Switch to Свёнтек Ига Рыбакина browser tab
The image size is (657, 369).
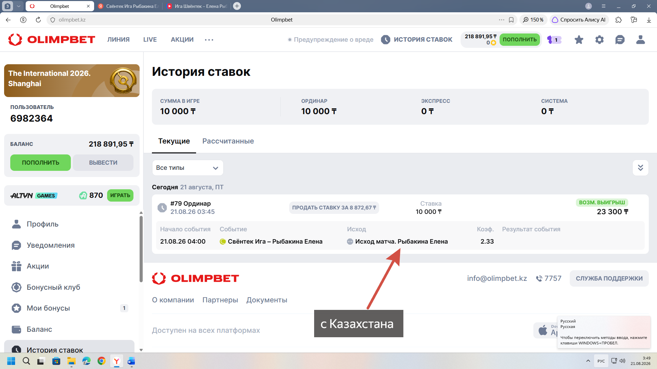[x=128, y=6]
